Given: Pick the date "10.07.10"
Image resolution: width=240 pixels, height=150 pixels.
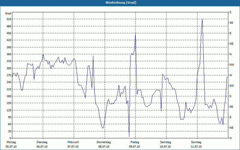Looking at the screenshot, I should pos(165,147).
